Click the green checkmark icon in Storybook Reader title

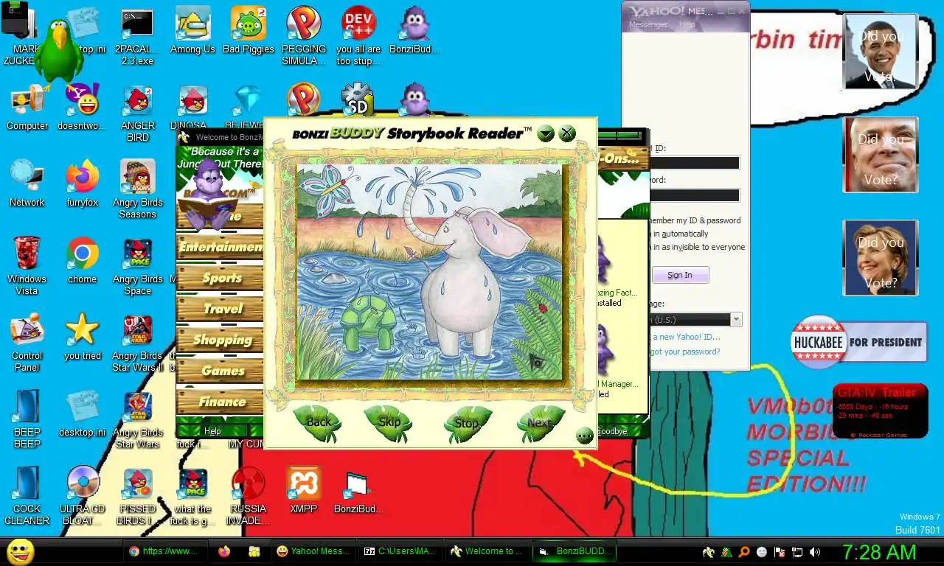(546, 133)
